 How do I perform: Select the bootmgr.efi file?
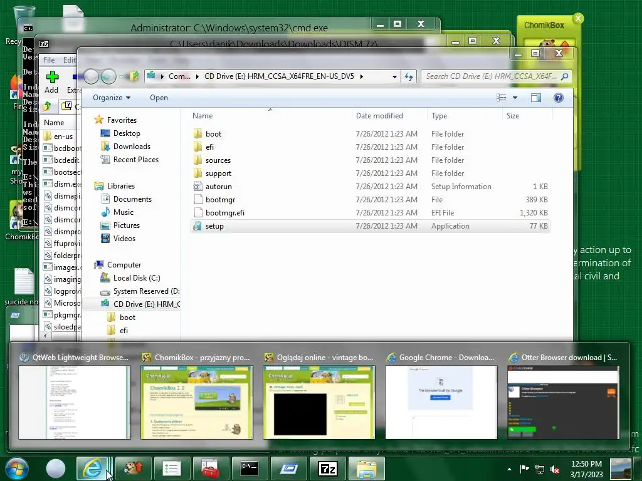click(x=370, y=213)
